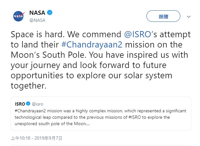Click the word 'together.' ending the tweet
The image size is (200, 146).
(x=28, y=86)
